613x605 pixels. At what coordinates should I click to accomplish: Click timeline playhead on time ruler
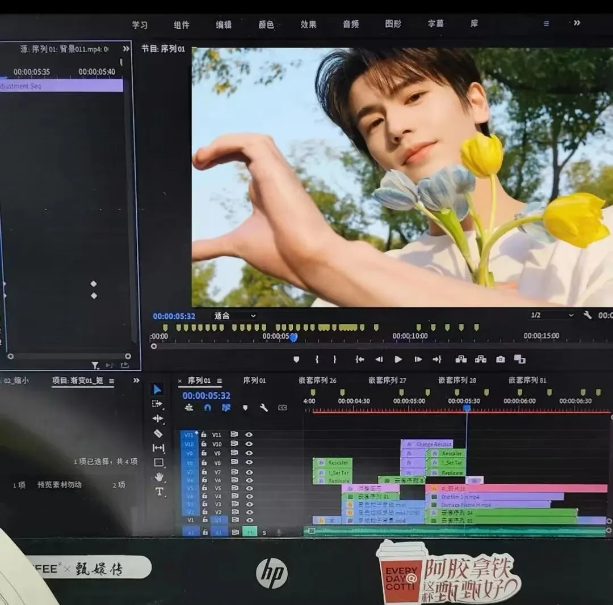pyautogui.click(x=467, y=408)
